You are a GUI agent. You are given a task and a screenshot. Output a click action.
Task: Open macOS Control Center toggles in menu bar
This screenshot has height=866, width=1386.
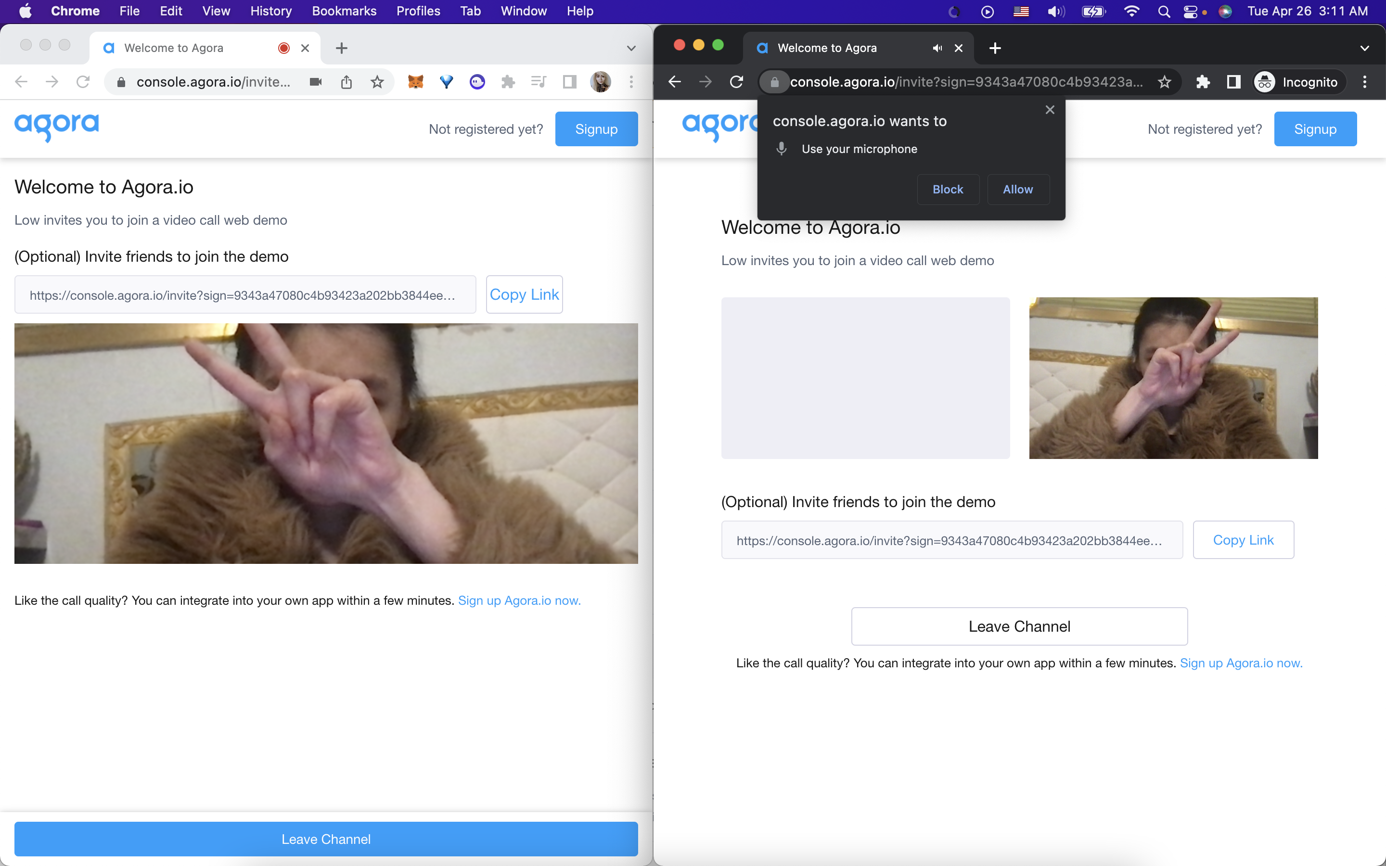[x=1190, y=11]
